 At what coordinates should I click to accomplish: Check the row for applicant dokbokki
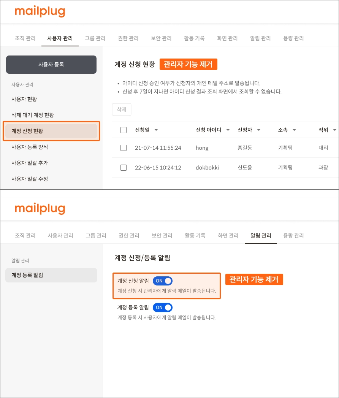coord(124,168)
